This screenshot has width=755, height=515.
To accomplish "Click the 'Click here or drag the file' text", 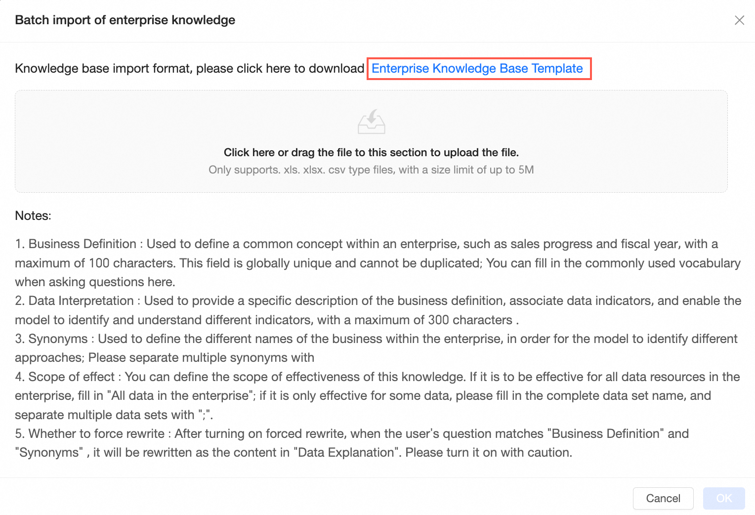I will (x=371, y=152).
